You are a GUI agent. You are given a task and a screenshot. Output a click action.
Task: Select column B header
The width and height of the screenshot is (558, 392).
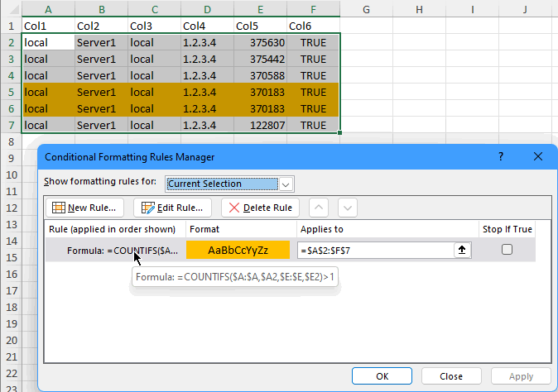coord(102,9)
